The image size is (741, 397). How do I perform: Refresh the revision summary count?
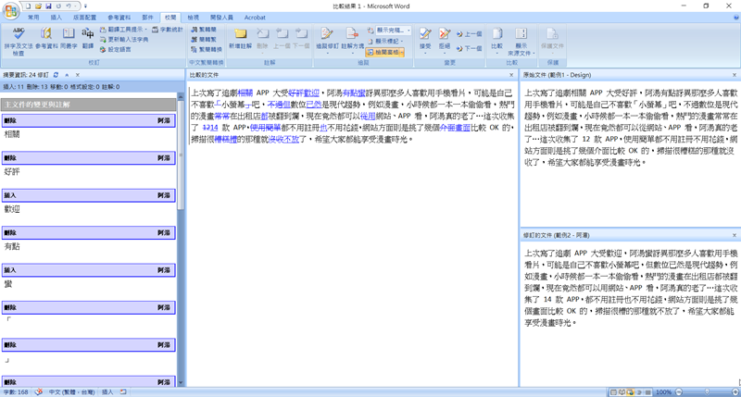click(56, 75)
